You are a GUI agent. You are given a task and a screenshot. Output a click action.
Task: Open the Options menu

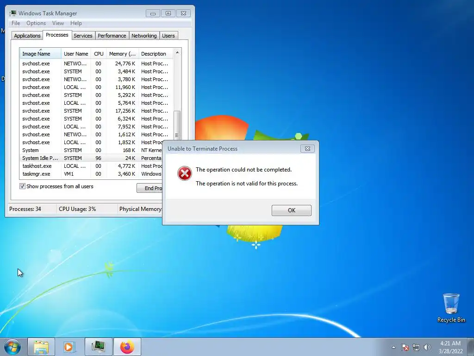36,23
